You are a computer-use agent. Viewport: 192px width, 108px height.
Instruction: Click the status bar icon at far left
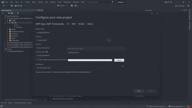[1, 106]
